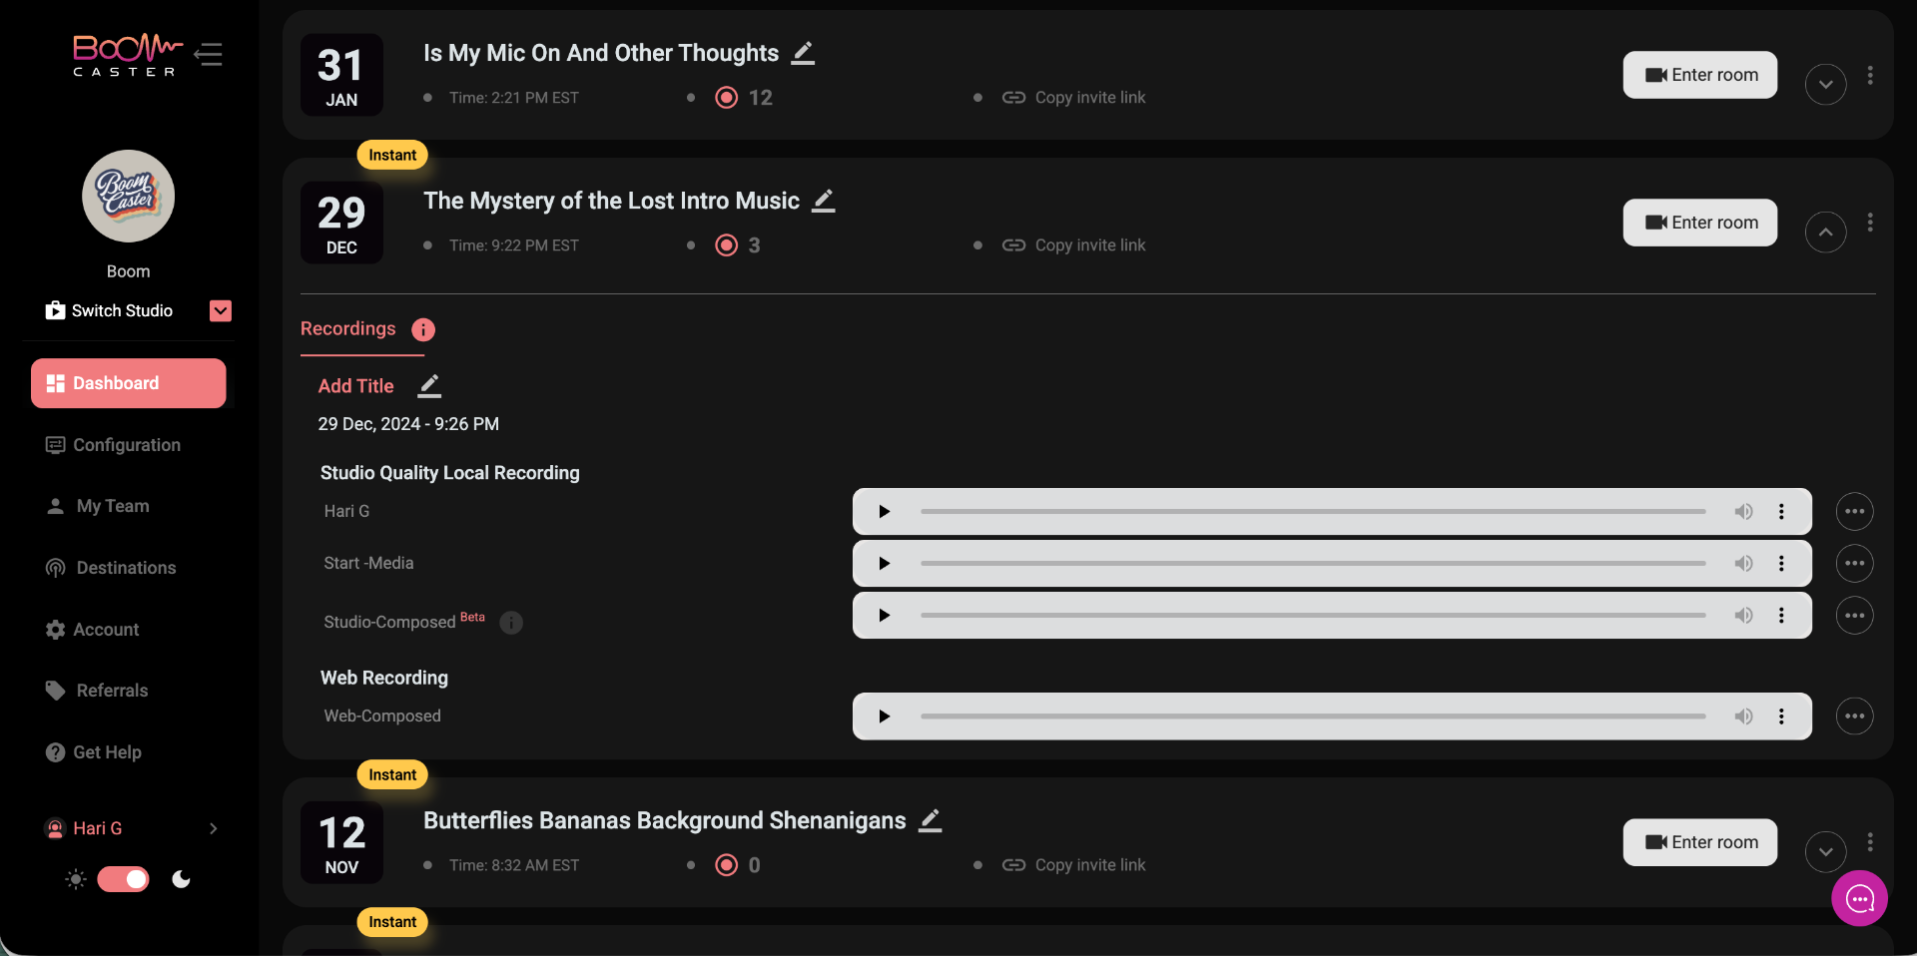
Task: Edit title of Butterflies Bananas episode
Action: point(931,820)
